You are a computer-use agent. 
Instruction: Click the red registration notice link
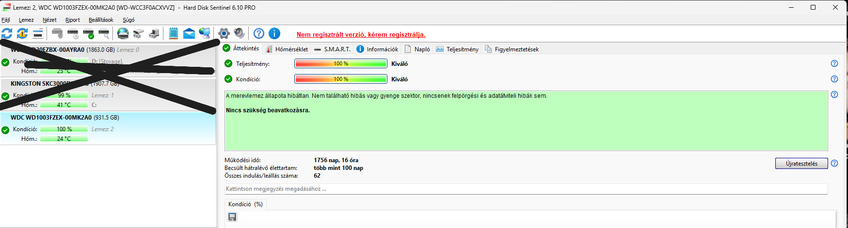(361, 34)
